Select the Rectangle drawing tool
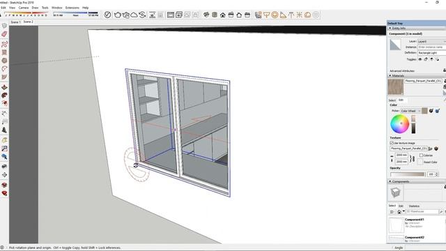The image size is (446, 251). tap(4, 52)
